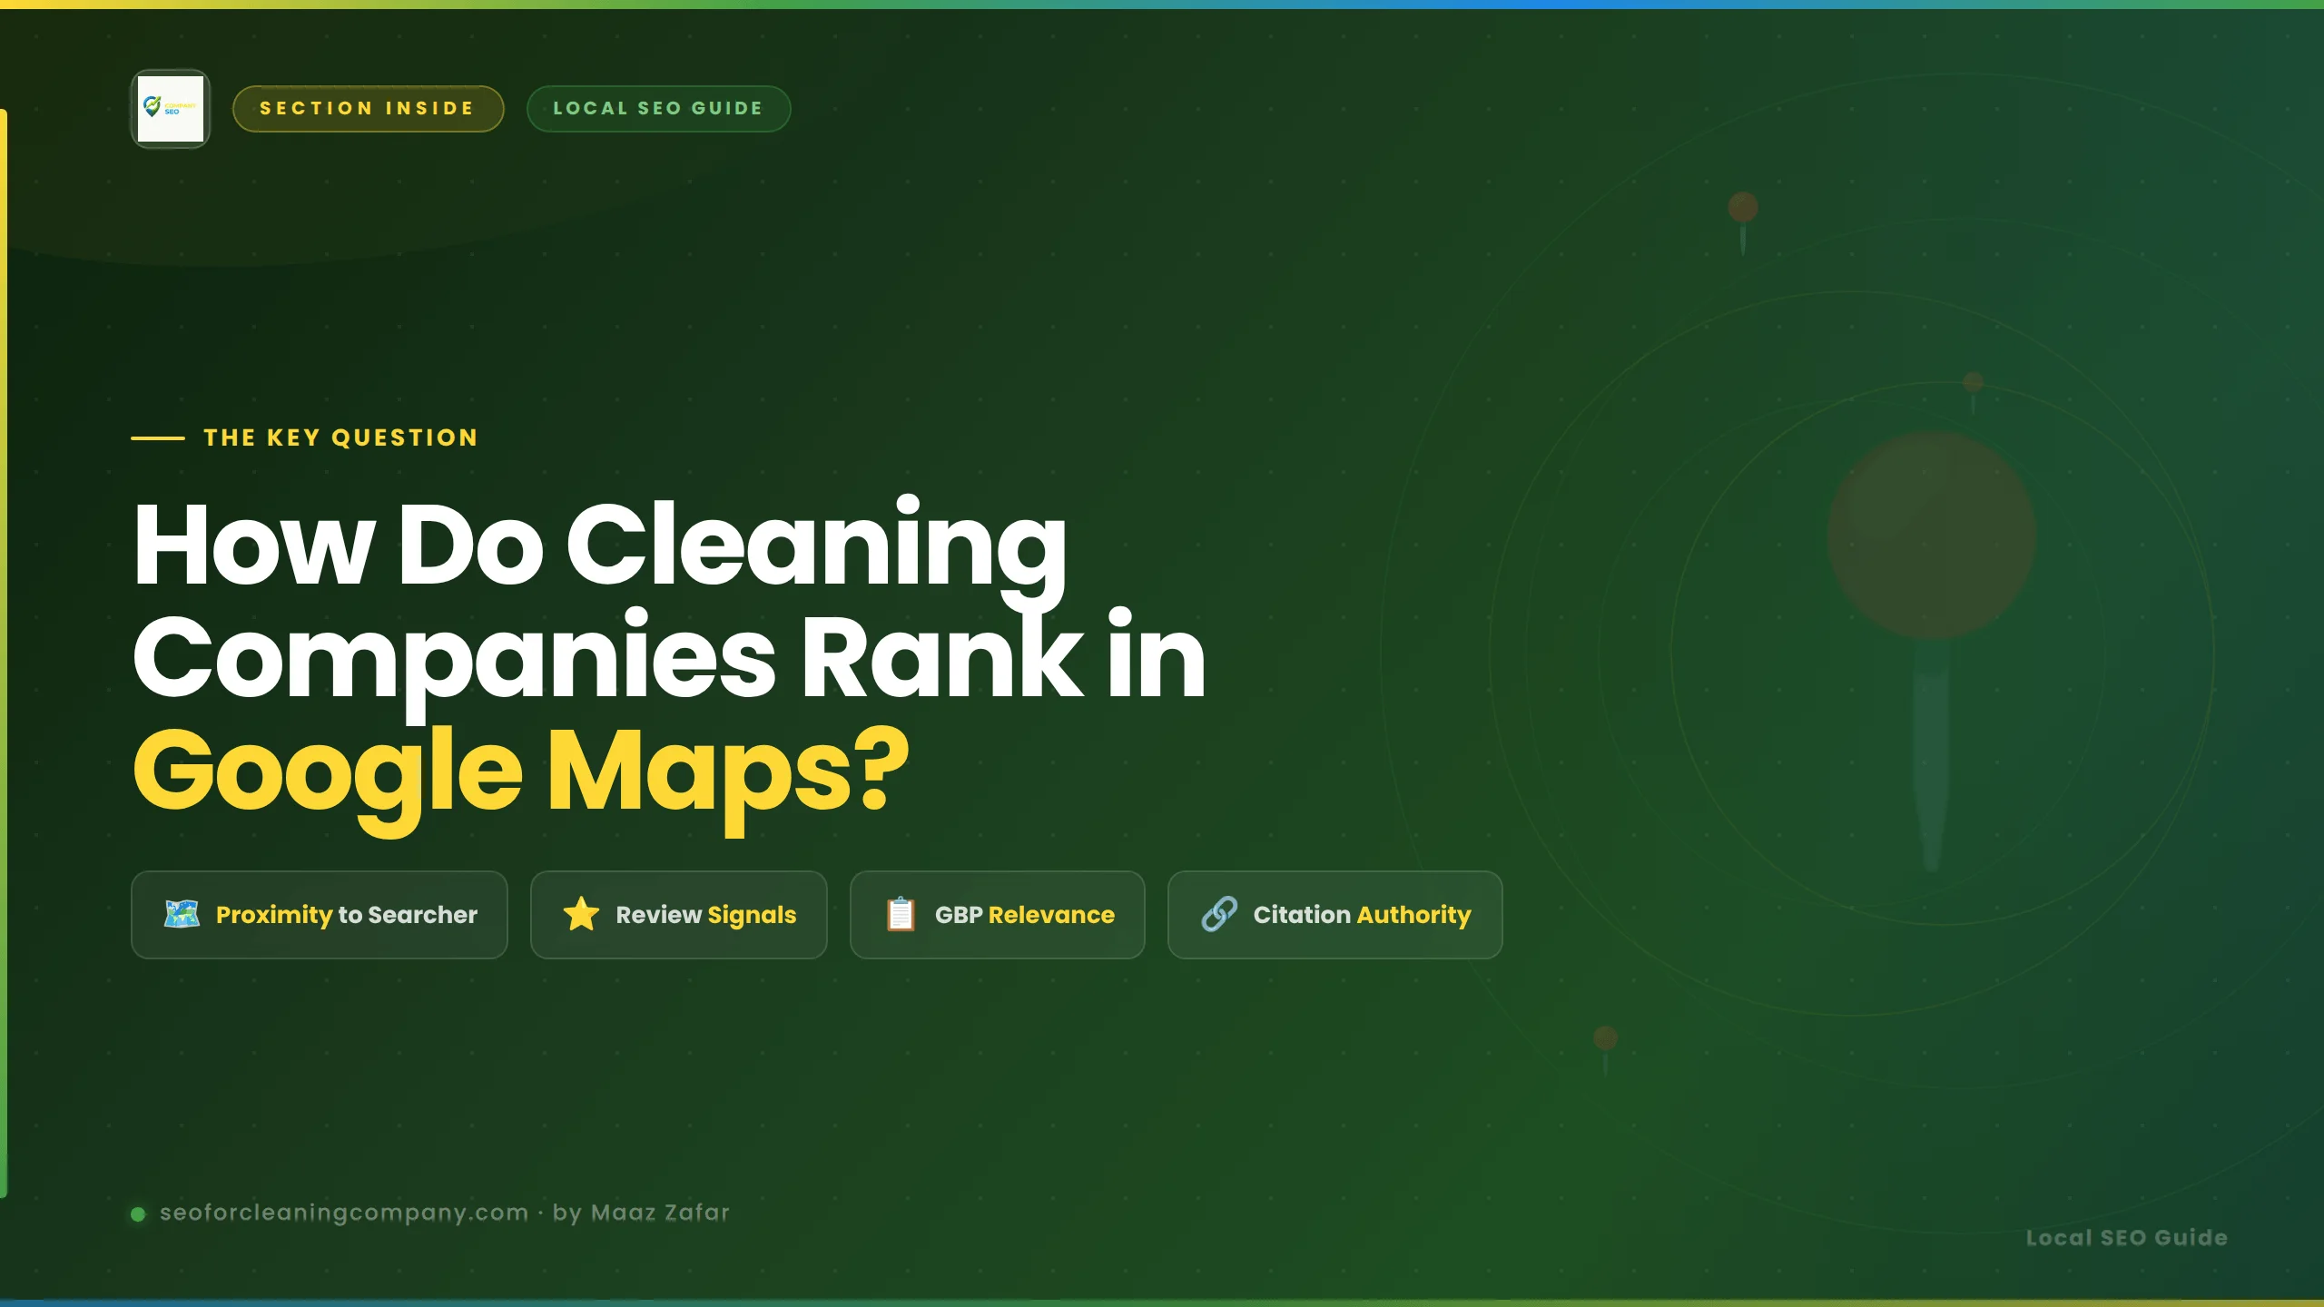Click THE KEY QUESTION eyebrow text

click(x=340, y=437)
